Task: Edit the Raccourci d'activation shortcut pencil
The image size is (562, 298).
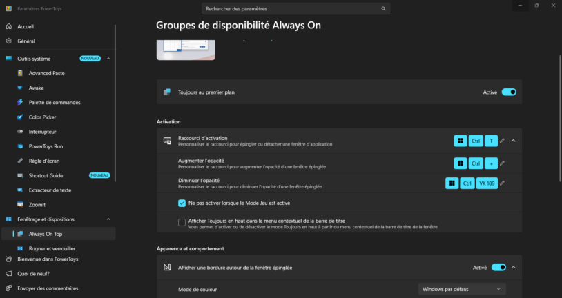Action: 502,141
